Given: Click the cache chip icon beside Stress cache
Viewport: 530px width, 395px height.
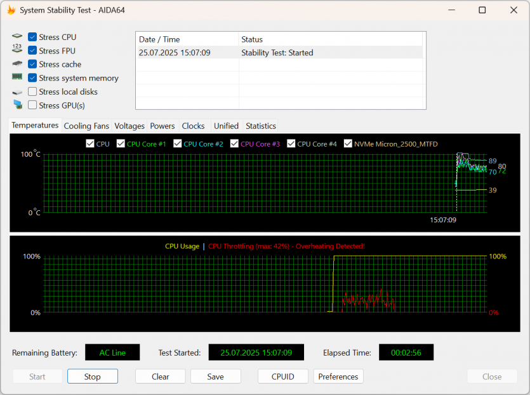Looking at the screenshot, I should pos(17,64).
